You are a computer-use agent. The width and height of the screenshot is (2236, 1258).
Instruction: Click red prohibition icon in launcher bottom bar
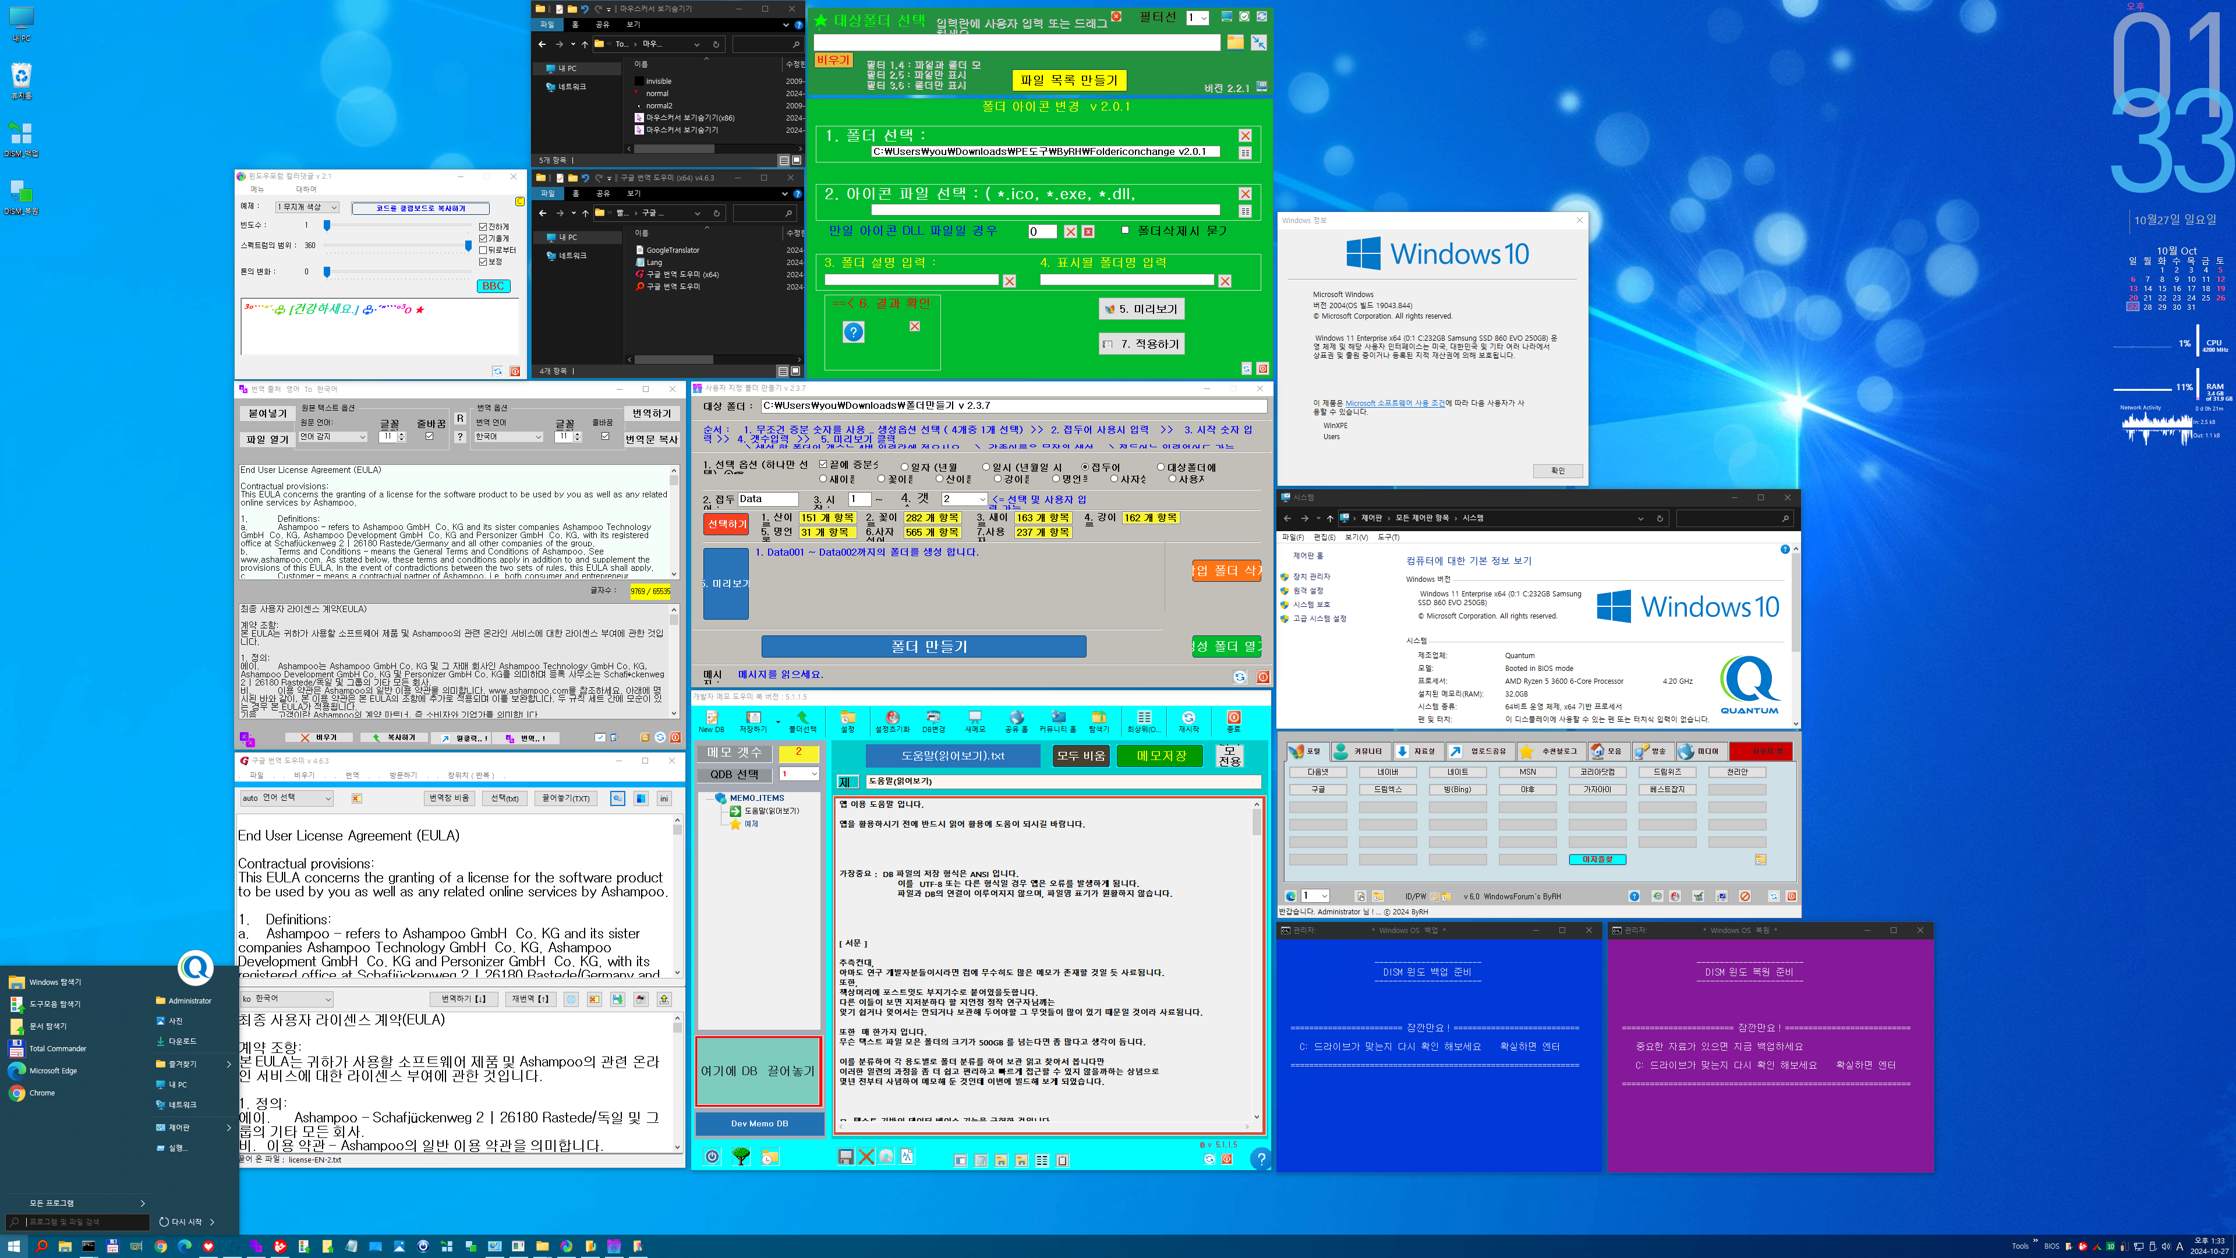click(1745, 896)
